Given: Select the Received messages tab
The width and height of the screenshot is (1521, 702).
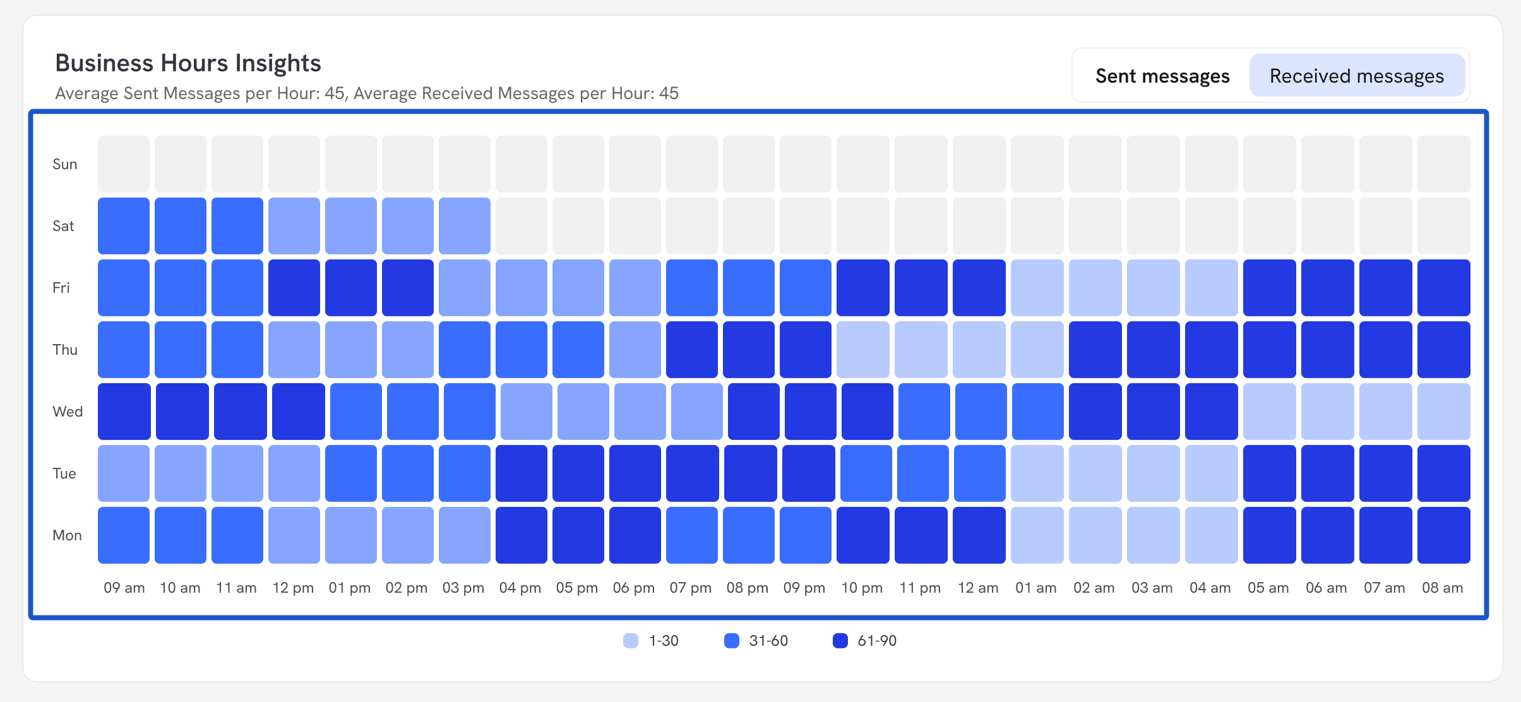Looking at the screenshot, I should (x=1356, y=76).
